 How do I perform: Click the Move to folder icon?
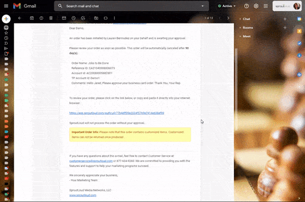tap(96, 18)
